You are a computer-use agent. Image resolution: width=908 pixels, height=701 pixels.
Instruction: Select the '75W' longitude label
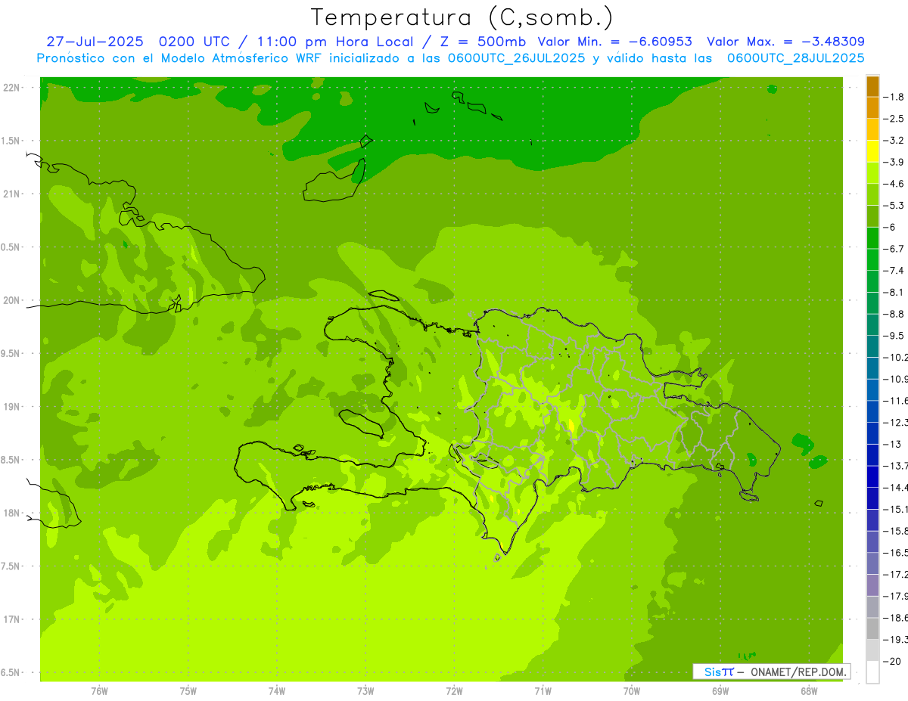pos(188,691)
